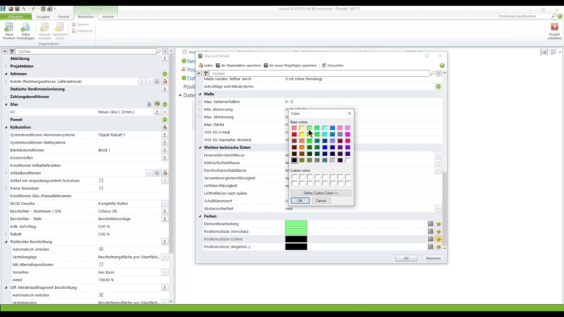Click Als neues Projektglas speichern toolbar item
Image resolution: width=564 pixels, height=317 pixels.
[x=290, y=66]
